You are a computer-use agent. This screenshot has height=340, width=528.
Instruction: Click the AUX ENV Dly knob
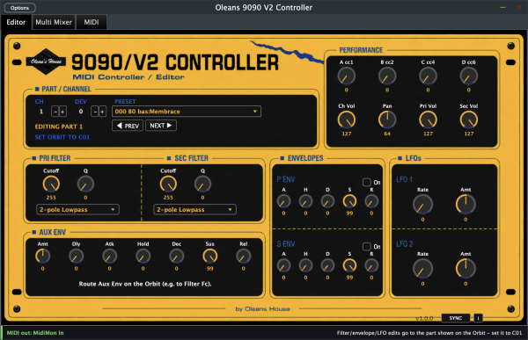(76, 257)
